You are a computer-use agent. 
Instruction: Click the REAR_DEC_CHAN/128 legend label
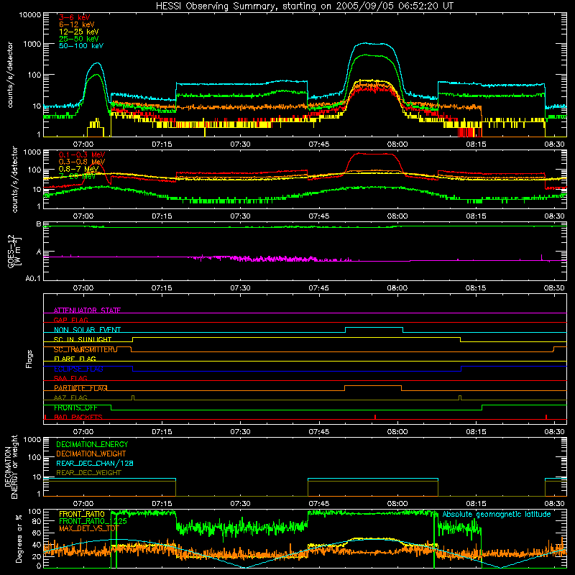click(95, 463)
